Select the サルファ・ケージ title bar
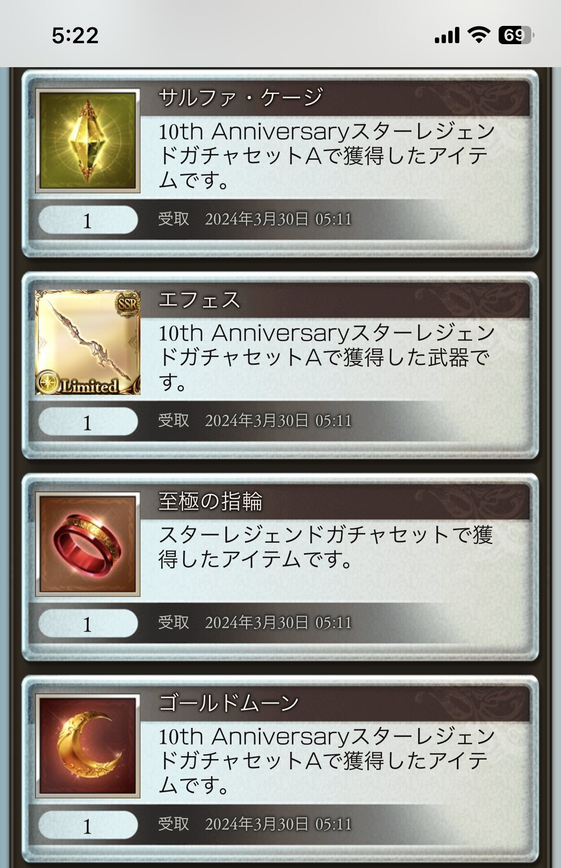Viewport: 561px width, 868px height. (335, 98)
